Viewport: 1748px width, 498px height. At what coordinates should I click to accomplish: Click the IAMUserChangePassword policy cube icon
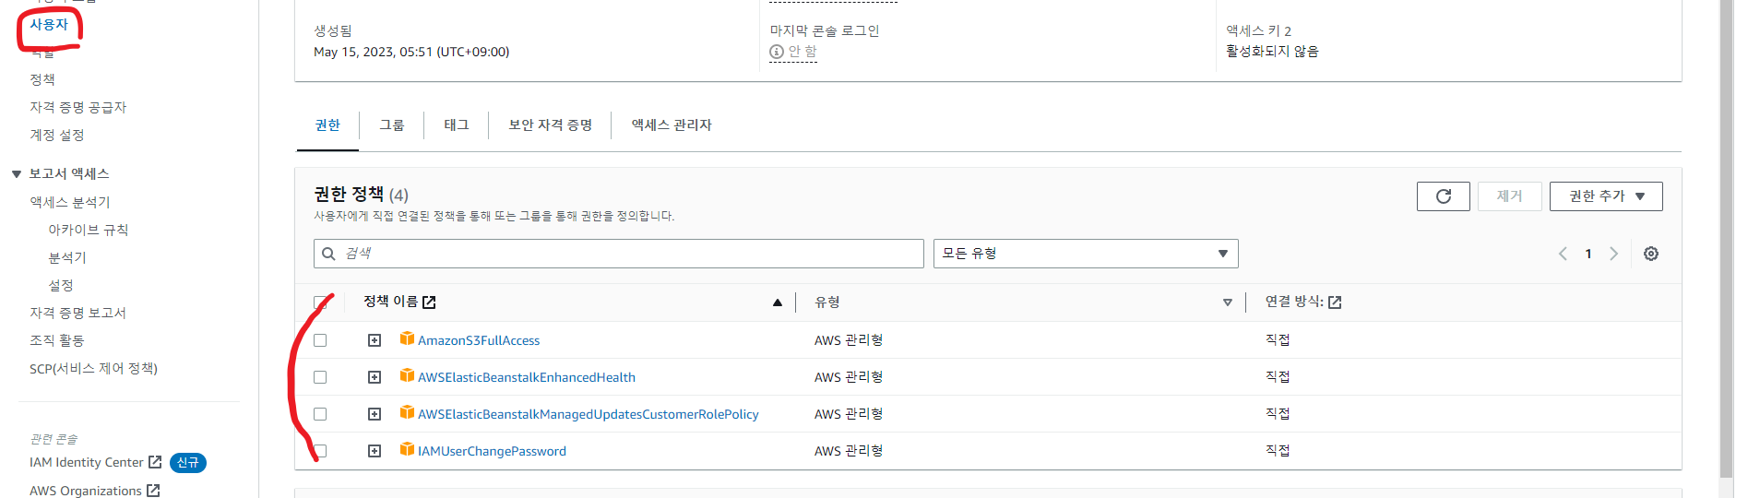tap(407, 449)
